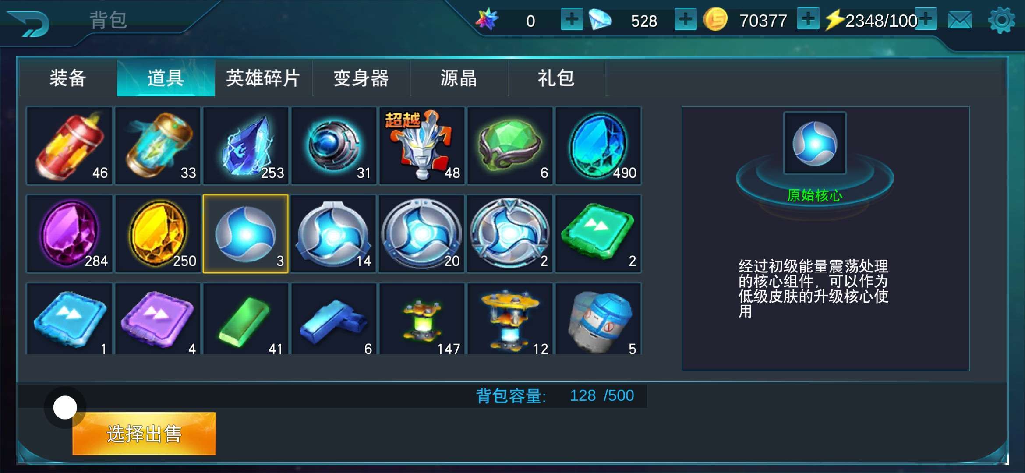Select the green ingot with 41
1025x473 pixels.
click(246, 319)
